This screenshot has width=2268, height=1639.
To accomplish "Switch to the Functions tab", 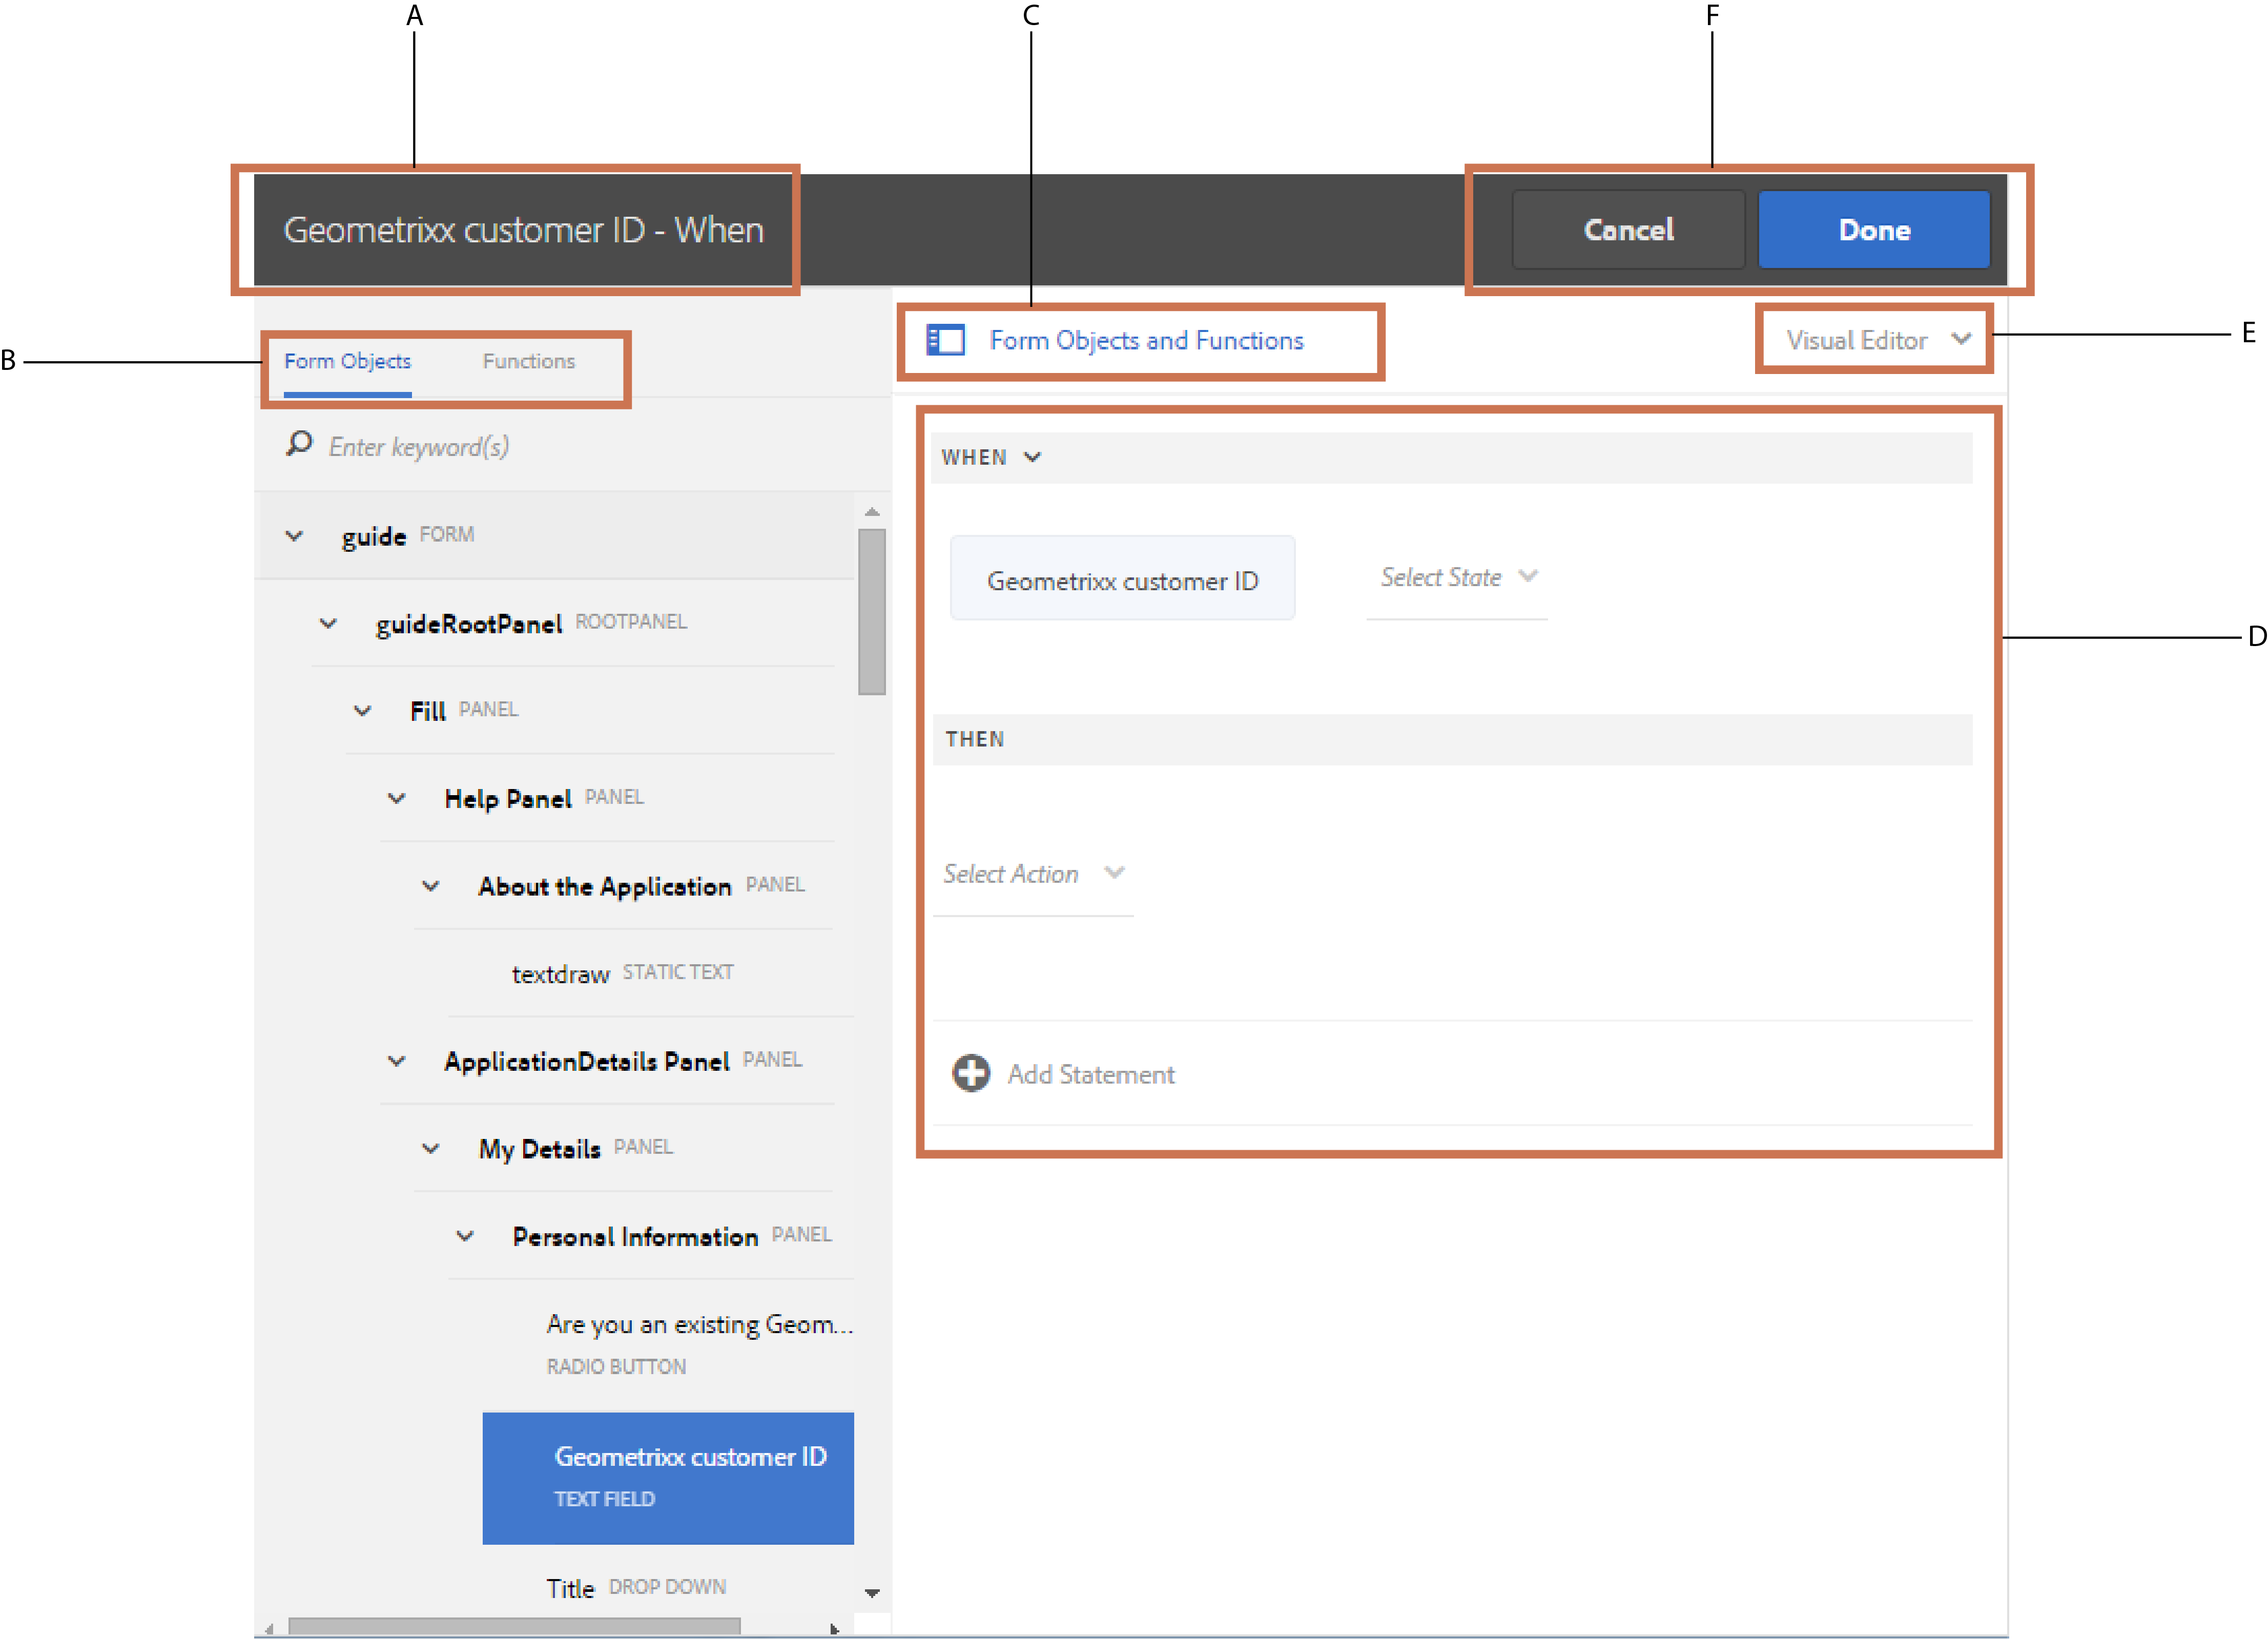I will click(529, 361).
